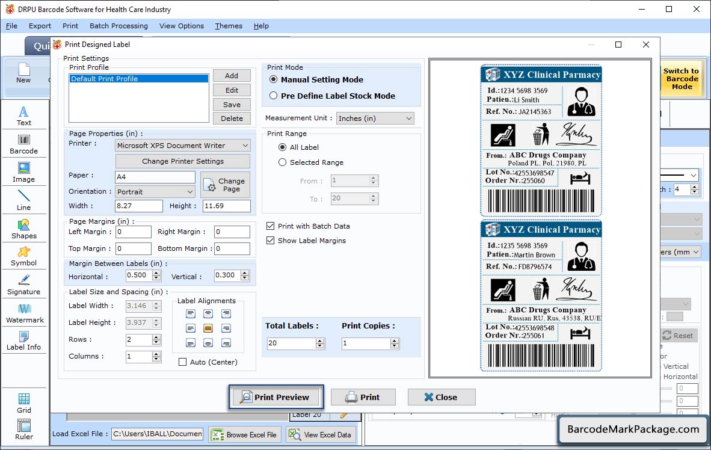
Task: Align label to top-center
Action: (208, 313)
